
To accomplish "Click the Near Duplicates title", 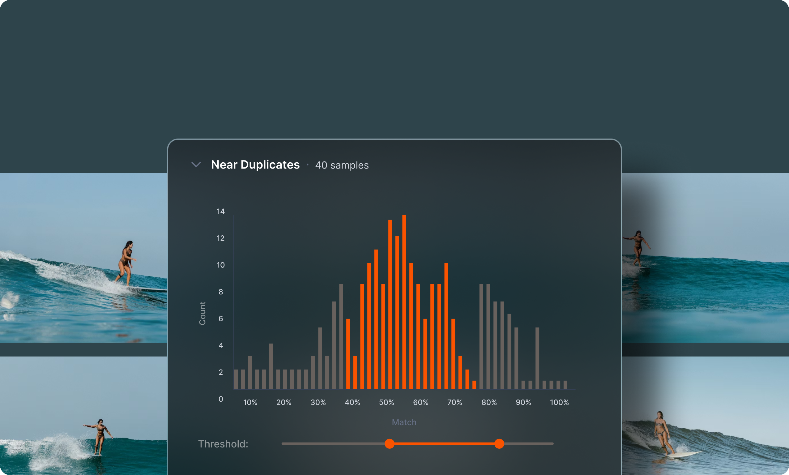I will tap(255, 165).
